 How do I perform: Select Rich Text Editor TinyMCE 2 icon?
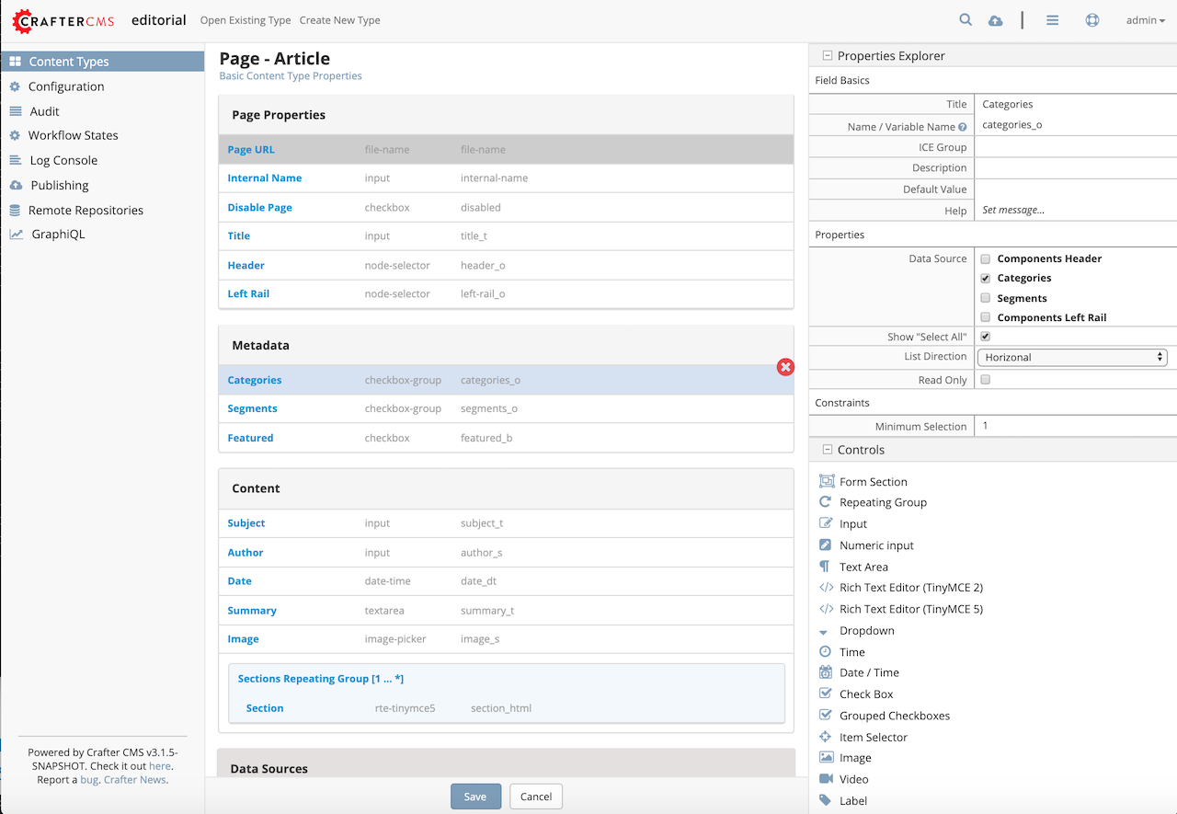click(826, 588)
